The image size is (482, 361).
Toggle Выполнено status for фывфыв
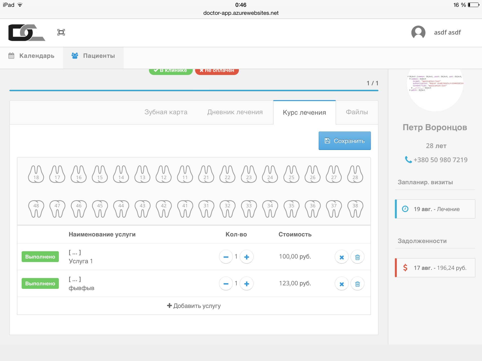pyautogui.click(x=40, y=284)
